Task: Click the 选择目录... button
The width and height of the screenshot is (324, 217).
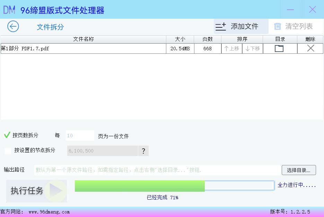Action: [x=299, y=170]
